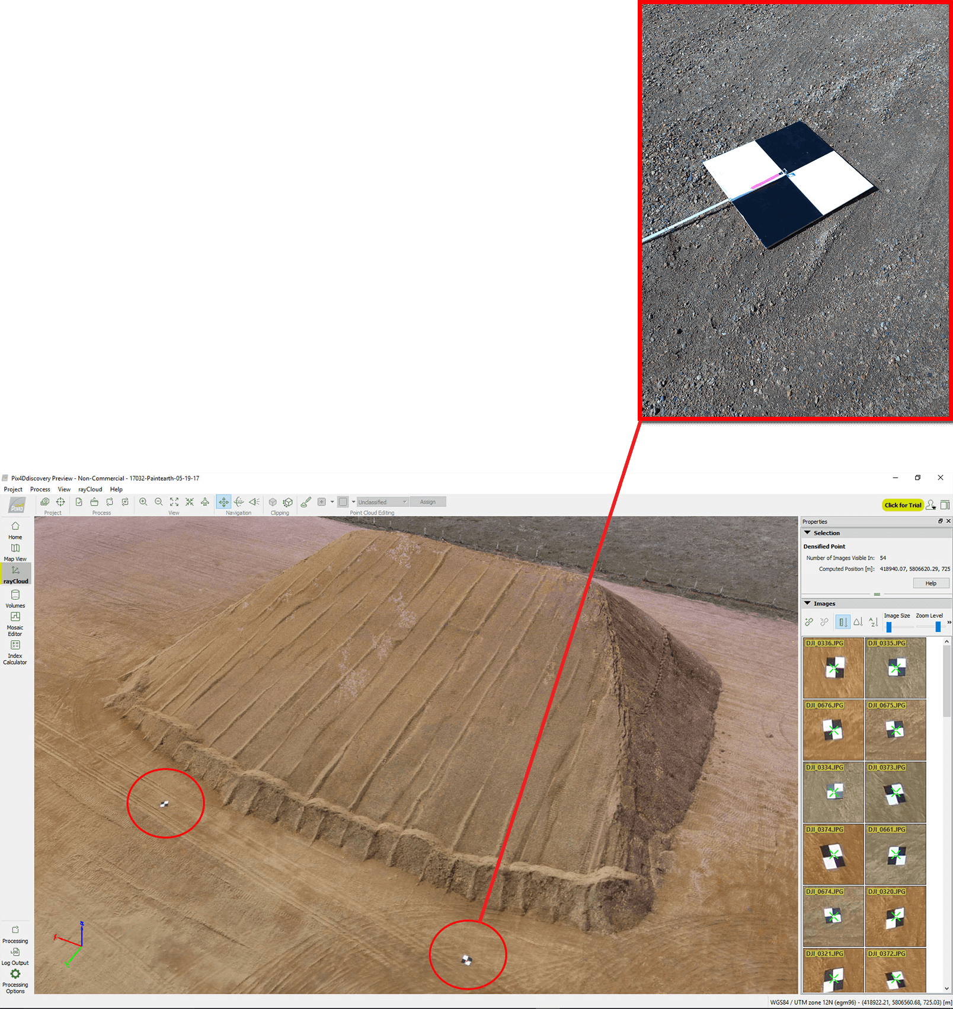953x1009 pixels.
Task: Open the Volumes view in sidebar
Action: click(15, 598)
